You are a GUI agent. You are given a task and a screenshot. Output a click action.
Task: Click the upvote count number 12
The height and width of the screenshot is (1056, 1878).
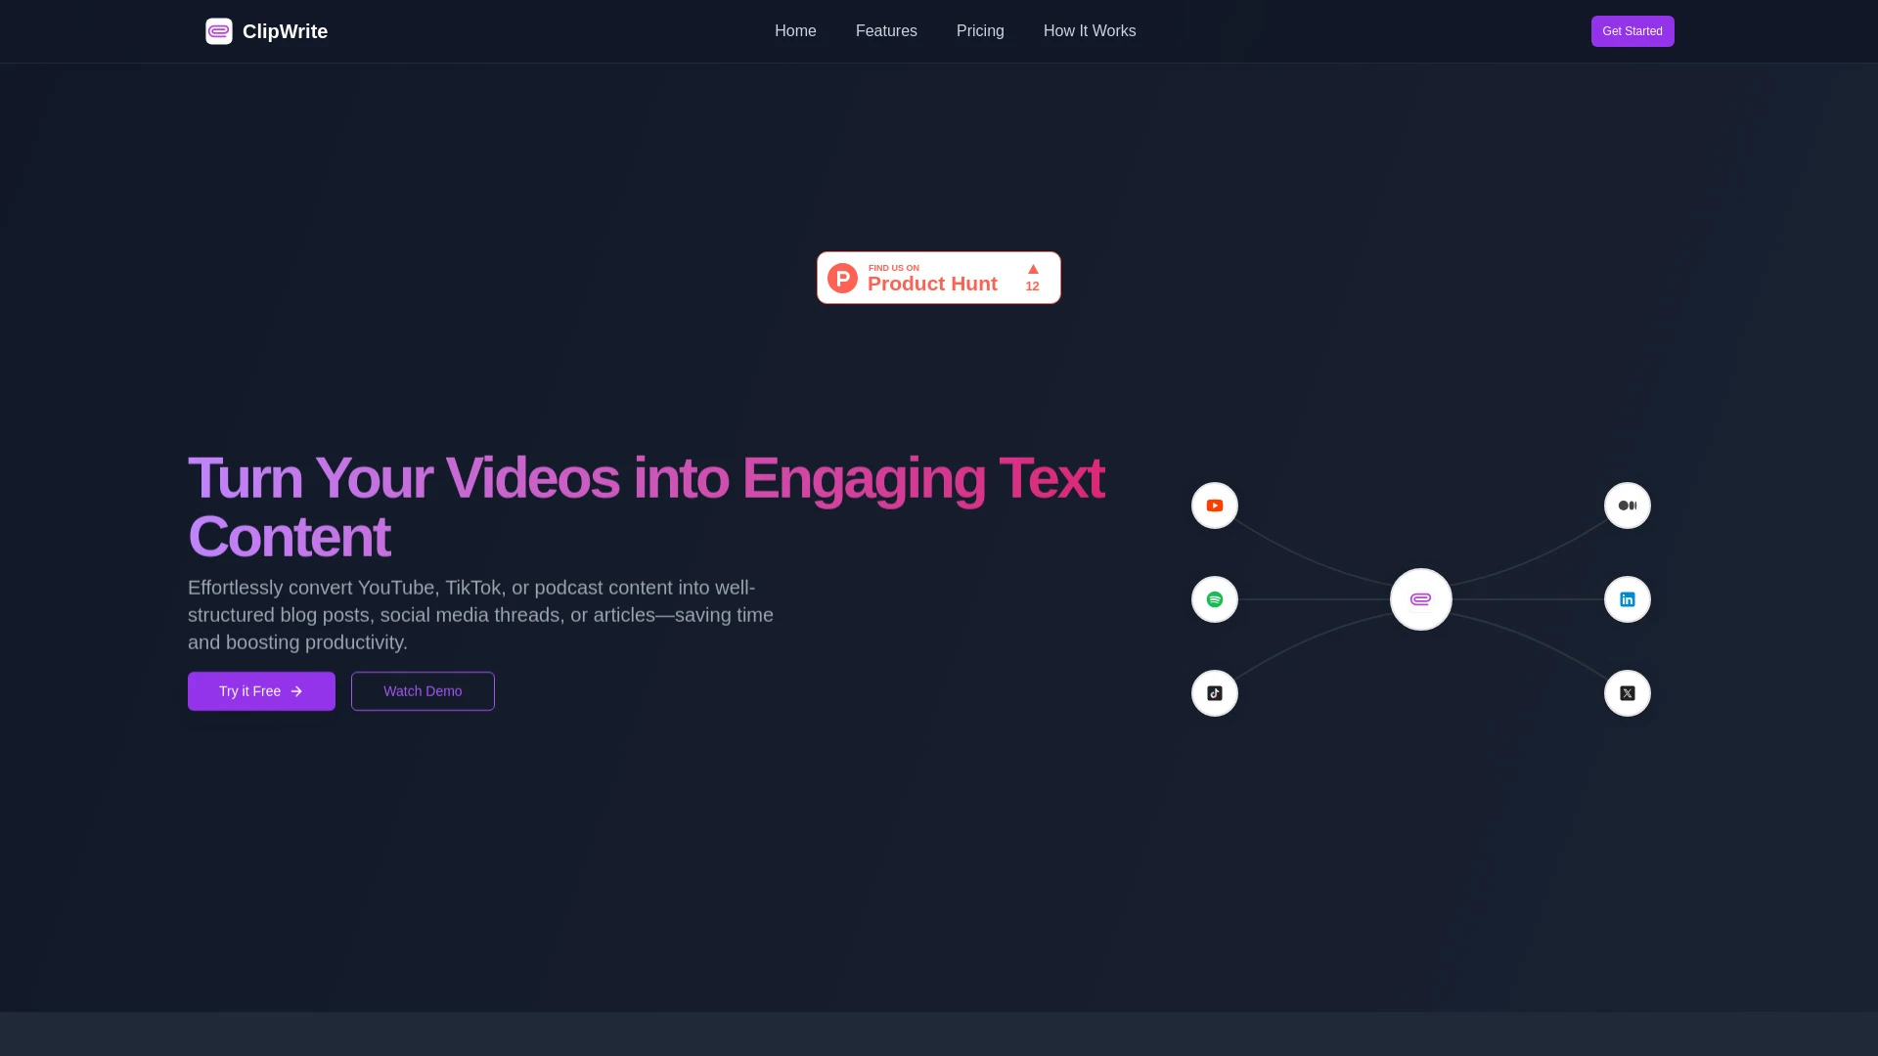pyautogui.click(x=1032, y=285)
